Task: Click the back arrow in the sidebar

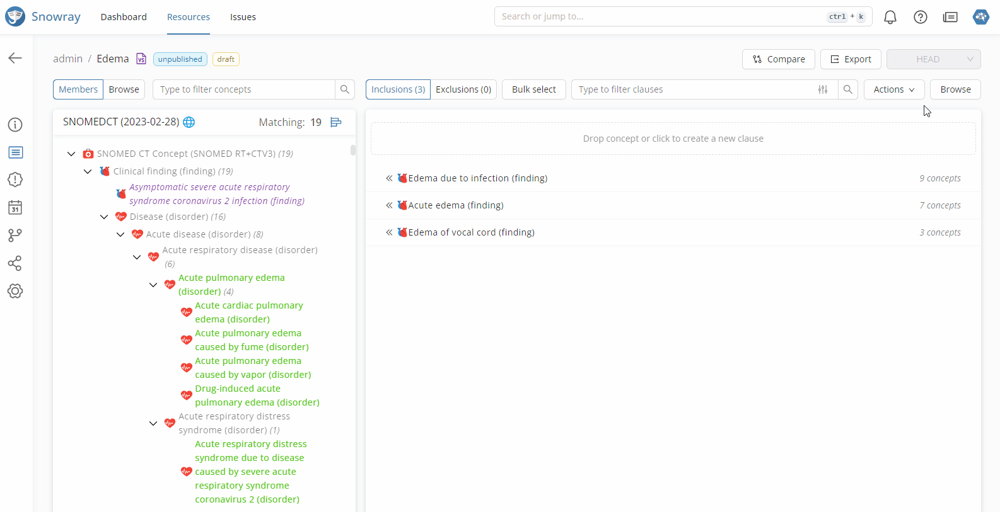Action: 15,58
